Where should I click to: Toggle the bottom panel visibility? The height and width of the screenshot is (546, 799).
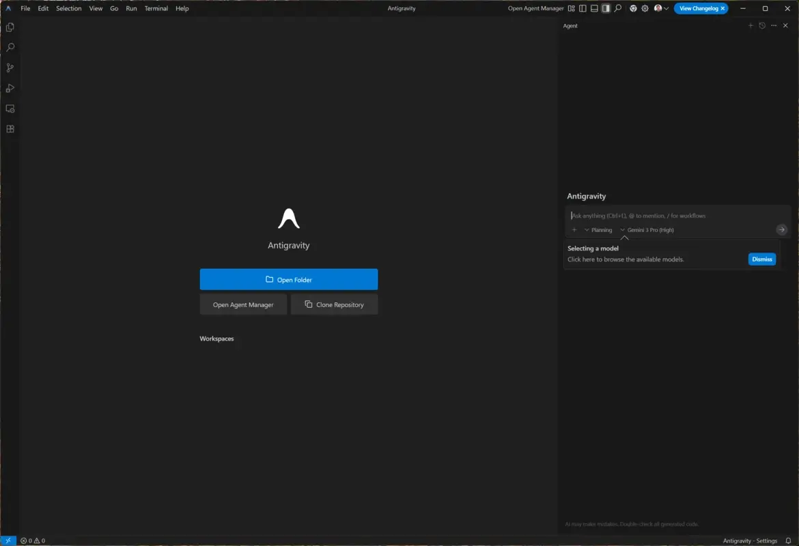(593, 8)
